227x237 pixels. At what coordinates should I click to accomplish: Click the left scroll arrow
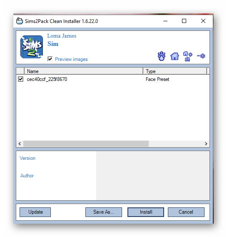[20, 144]
